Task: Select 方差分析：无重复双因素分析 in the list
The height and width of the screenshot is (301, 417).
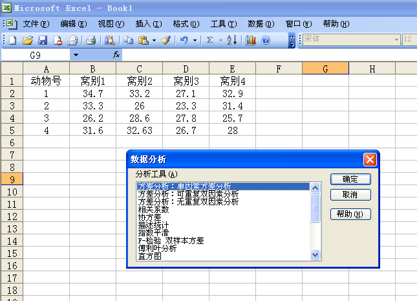Action: pyautogui.click(x=223, y=202)
